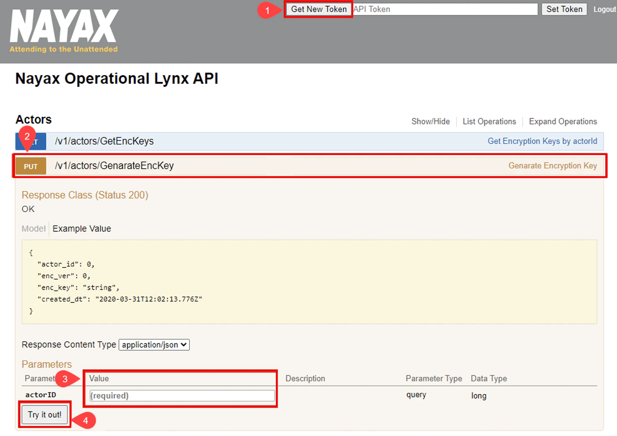Click the PUT method badge
This screenshot has height=436, width=617.
click(x=31, y=166)
